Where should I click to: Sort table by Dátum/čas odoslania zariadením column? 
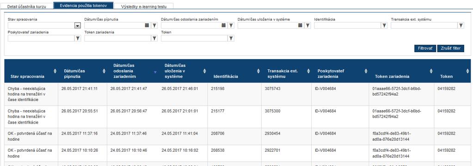click(155, 72)
